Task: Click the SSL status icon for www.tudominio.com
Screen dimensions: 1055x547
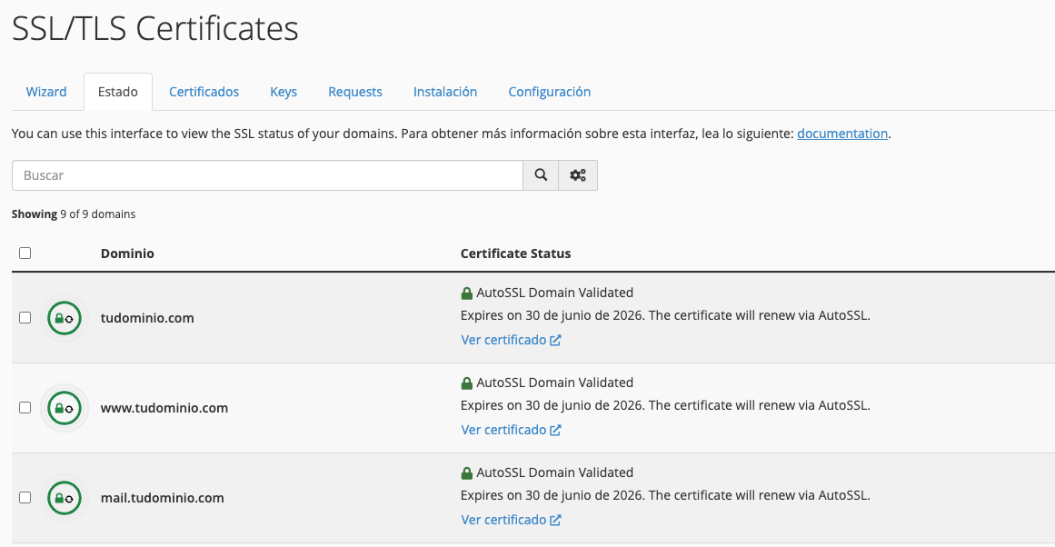Action: click(x=64, y=408)
